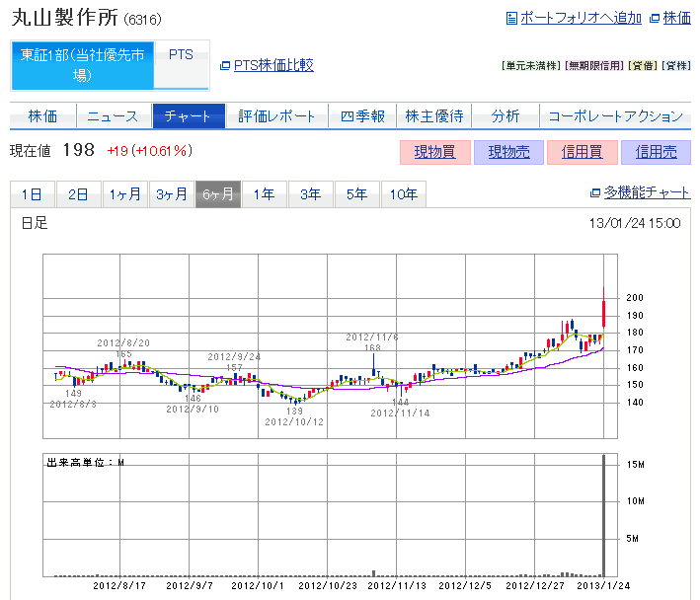
Task: Switch to the PTS market tab
Action: (182, 56)
